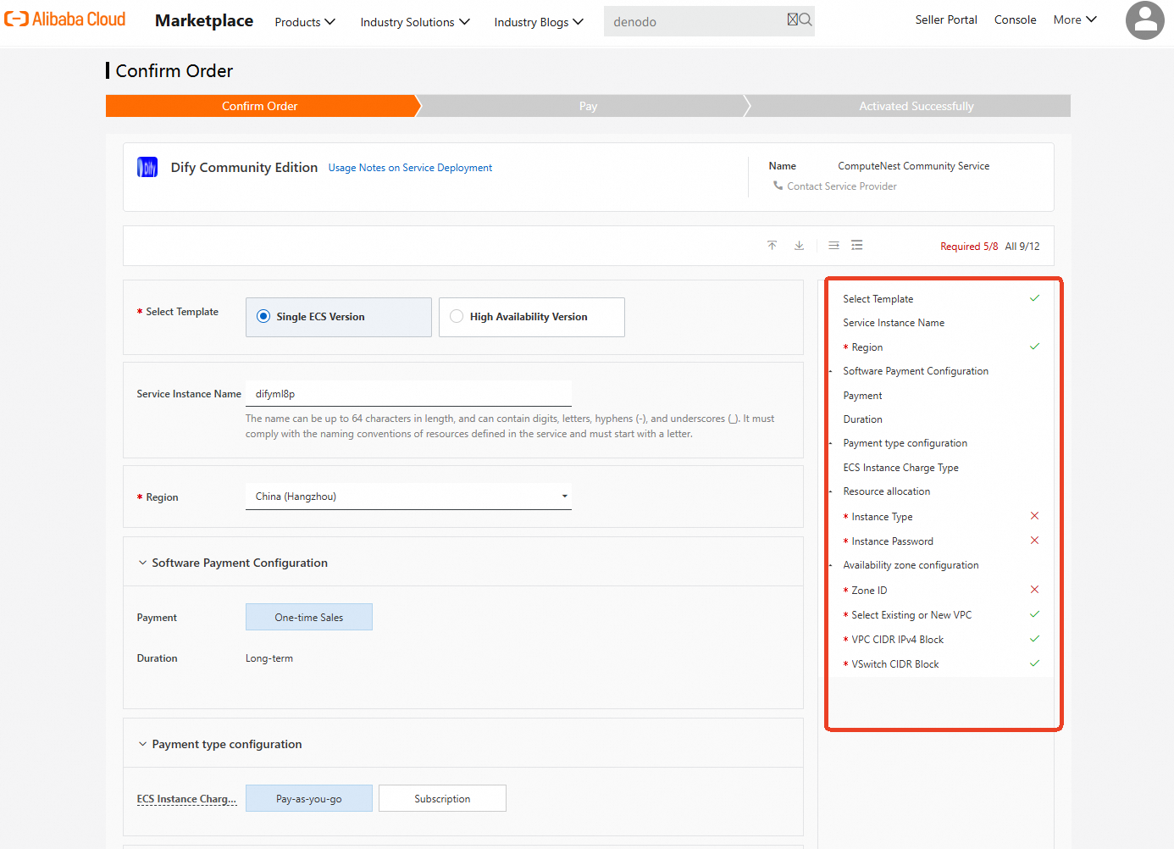Screen dimensions: 1174x849
Task: Click the phone icon by Contact Service Provider
Action: 778,186
